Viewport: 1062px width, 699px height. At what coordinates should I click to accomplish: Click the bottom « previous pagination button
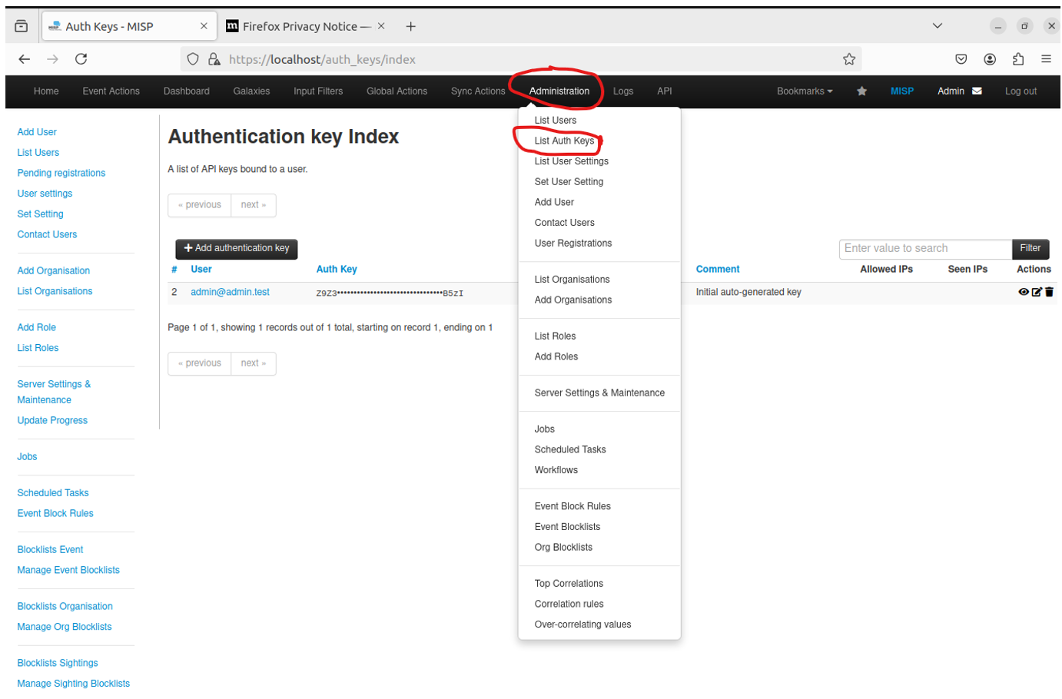coord(200,363)
